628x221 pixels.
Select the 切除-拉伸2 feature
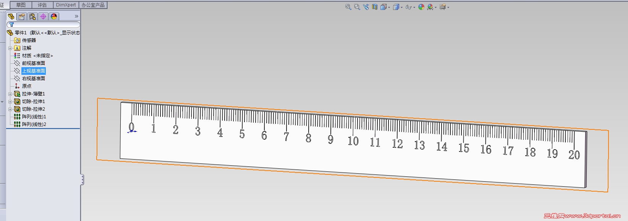(33, 109)
